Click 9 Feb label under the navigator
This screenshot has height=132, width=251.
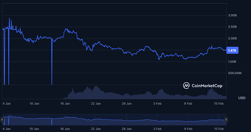(x=188, y=129)
